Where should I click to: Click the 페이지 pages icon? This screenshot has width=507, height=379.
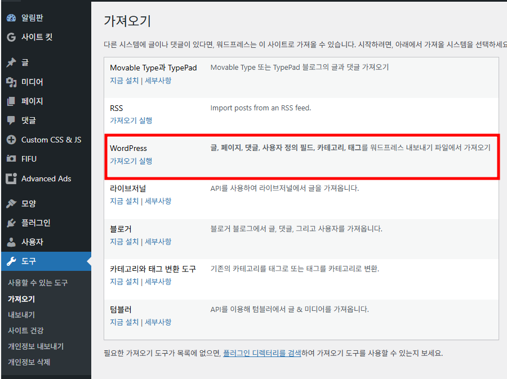[11, 101]
